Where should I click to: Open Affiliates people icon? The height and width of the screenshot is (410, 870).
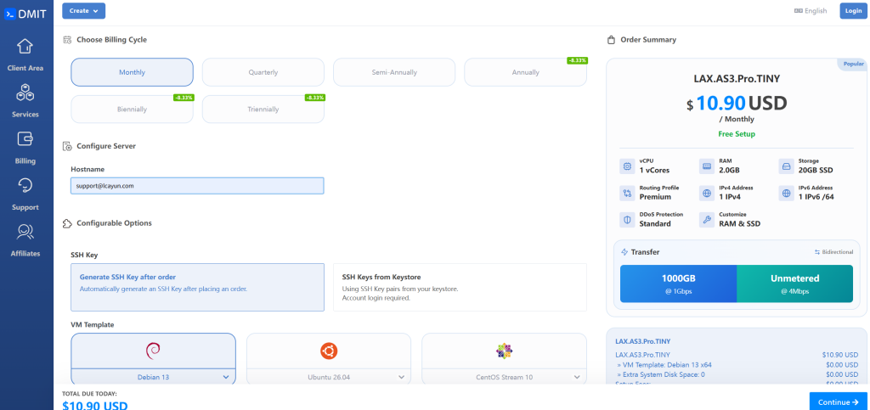click(x=25, y=232)
